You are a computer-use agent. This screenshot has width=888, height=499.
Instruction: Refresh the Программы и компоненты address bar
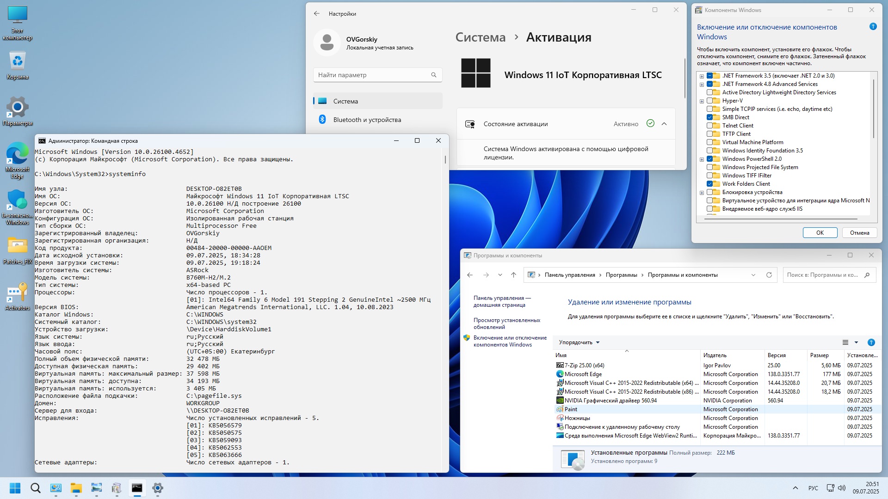tap(769, 275)
